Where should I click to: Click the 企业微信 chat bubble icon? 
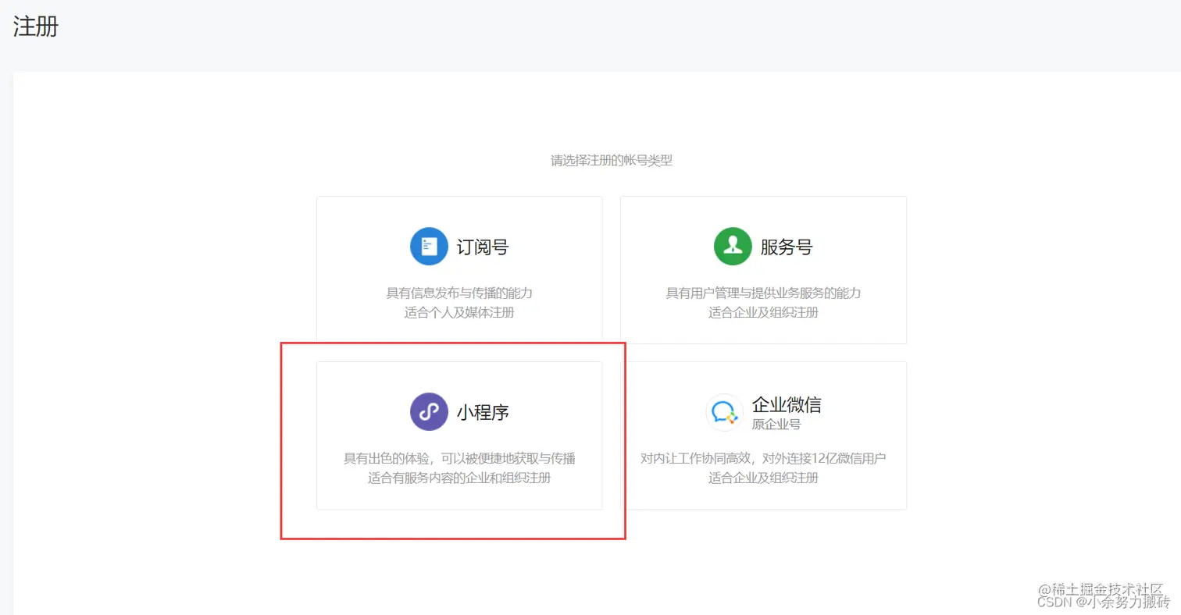pyautogui.click(x=724, y=412)
